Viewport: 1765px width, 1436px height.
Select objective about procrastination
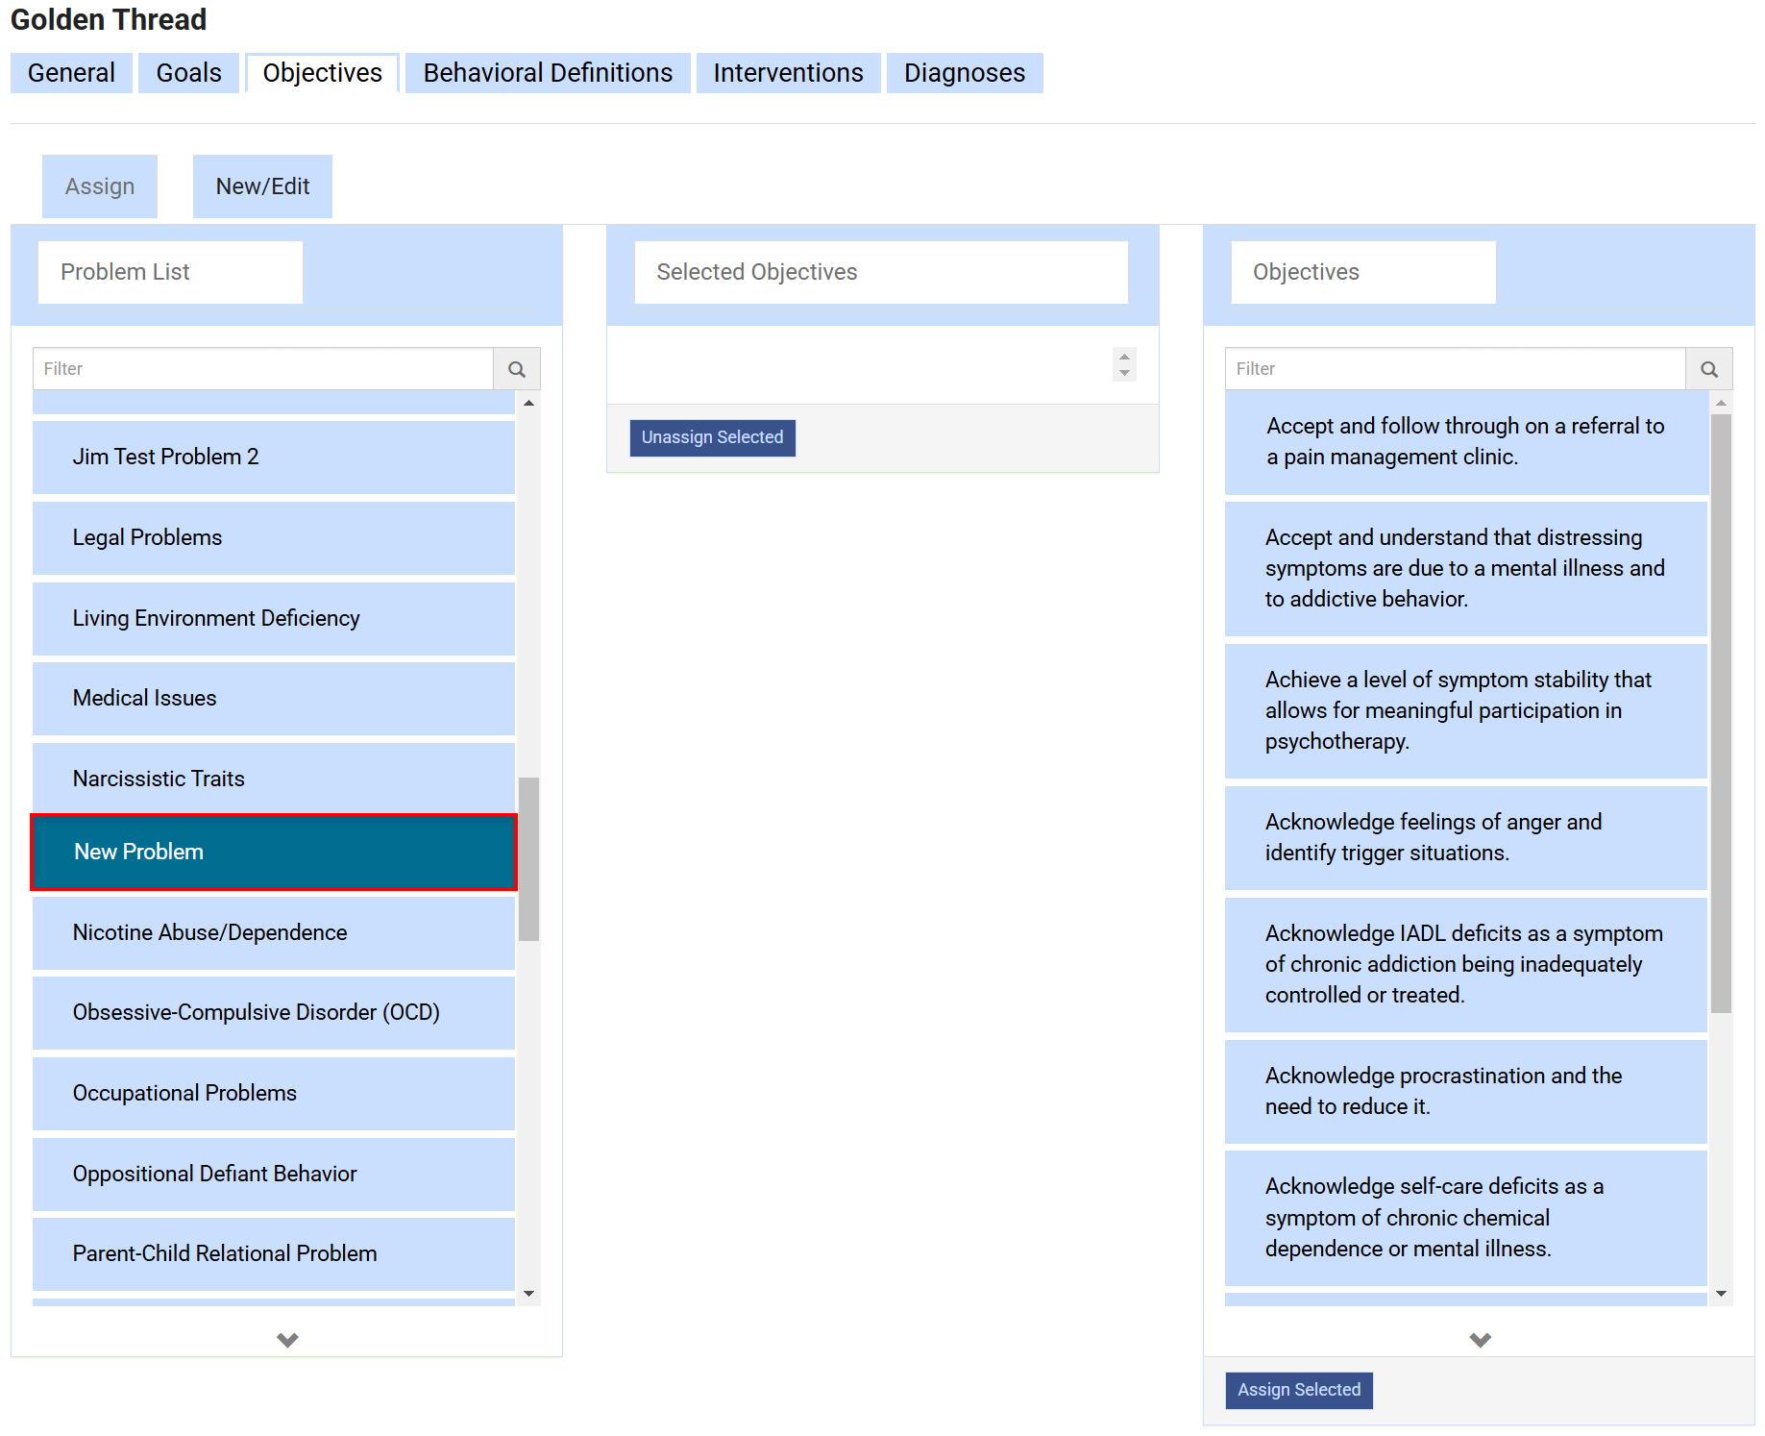click(1465, 1091)
